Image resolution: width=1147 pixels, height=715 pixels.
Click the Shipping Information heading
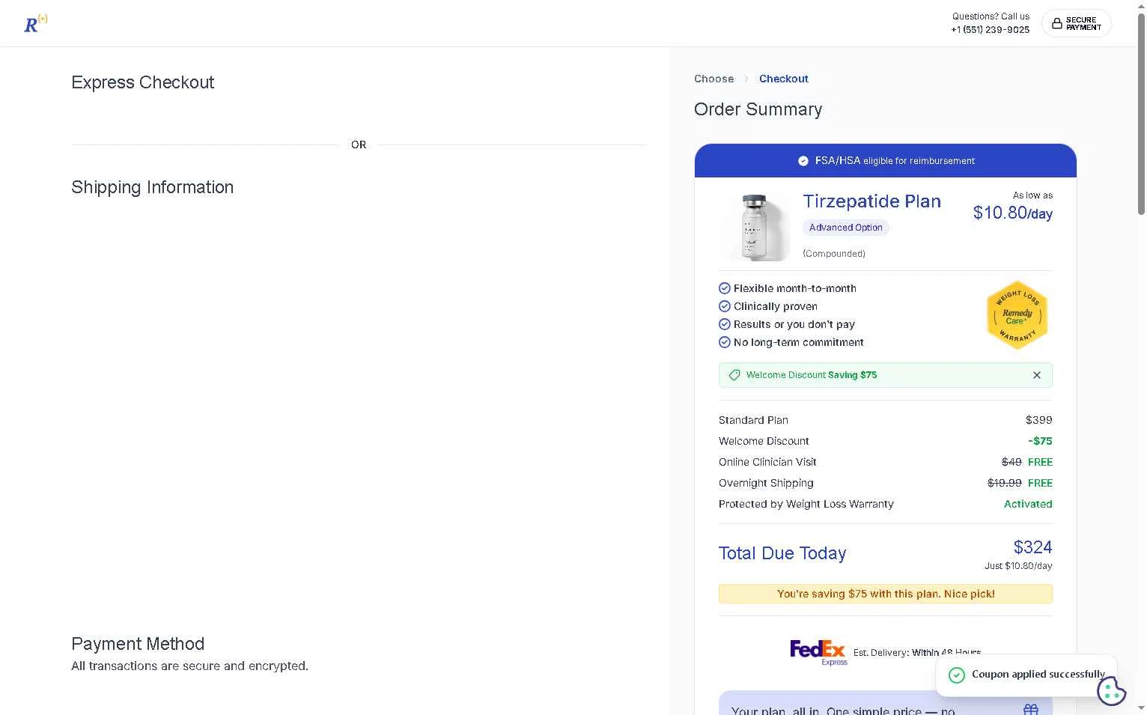[152, 187]
